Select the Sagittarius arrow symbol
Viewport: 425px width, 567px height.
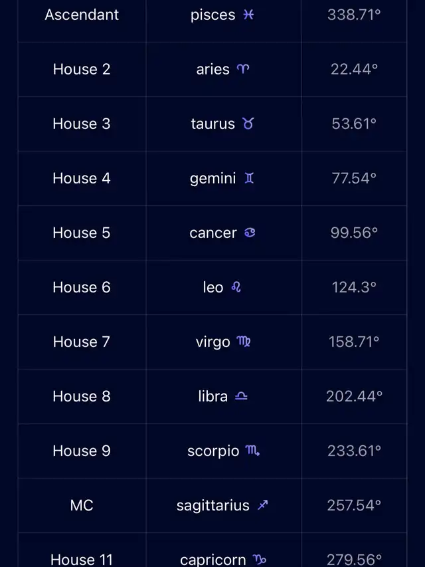click(263, 505)
